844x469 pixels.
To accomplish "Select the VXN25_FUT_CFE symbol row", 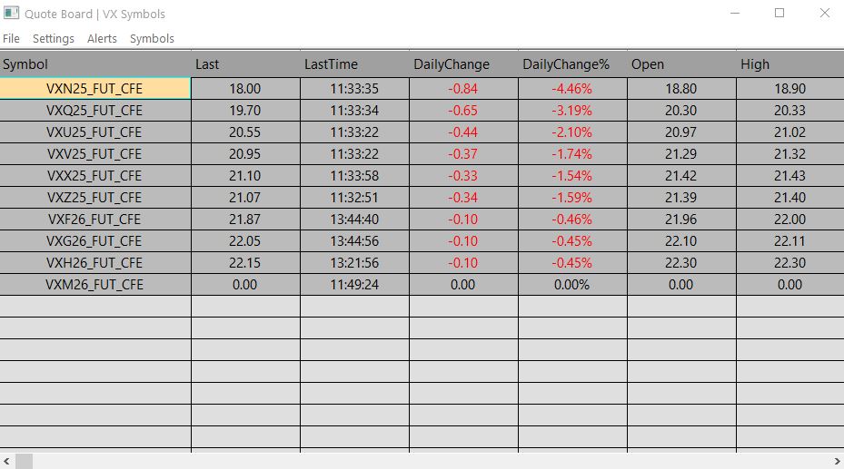I will coord(94,89).
